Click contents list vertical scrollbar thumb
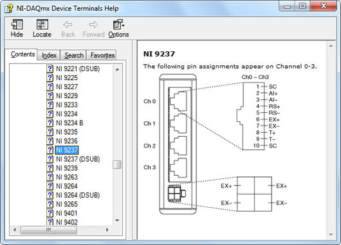This screenshot has height=245, width=341. pyautogui.click(x=117, y=164)
